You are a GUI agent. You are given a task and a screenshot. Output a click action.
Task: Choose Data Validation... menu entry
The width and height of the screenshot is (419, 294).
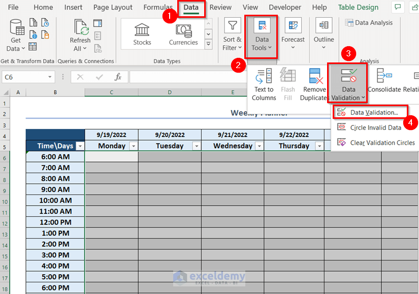pyautogui.click(x=370, y=112)
